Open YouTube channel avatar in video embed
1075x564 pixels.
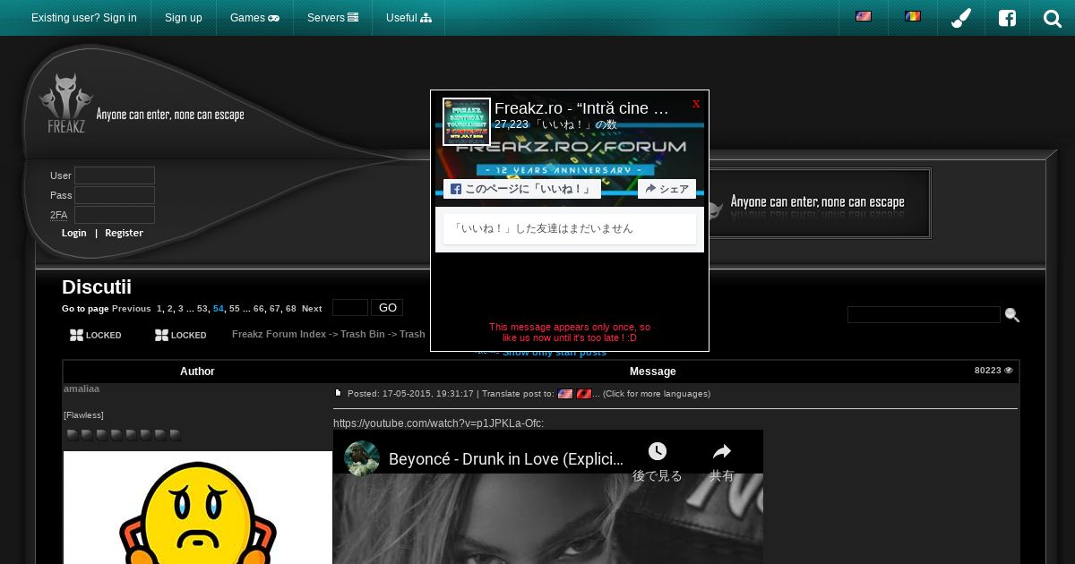tap(362, 458)
